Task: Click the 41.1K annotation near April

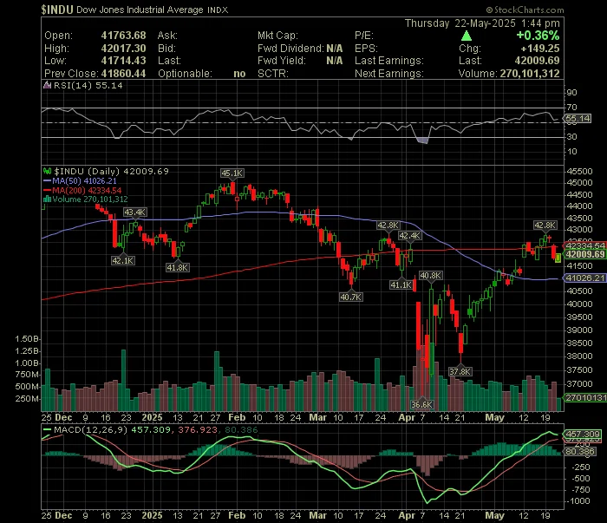Action: (401, 285)
